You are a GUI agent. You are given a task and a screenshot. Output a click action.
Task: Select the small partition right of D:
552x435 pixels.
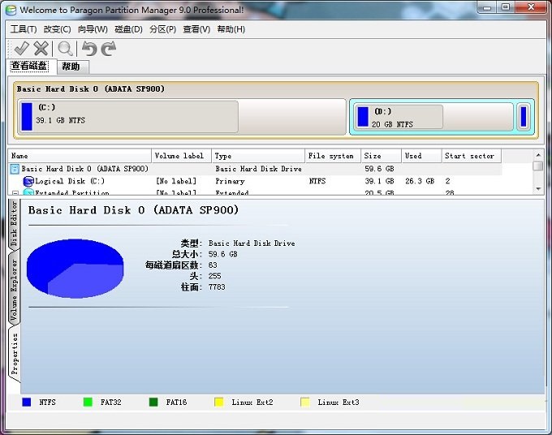(x=524, y=116)
